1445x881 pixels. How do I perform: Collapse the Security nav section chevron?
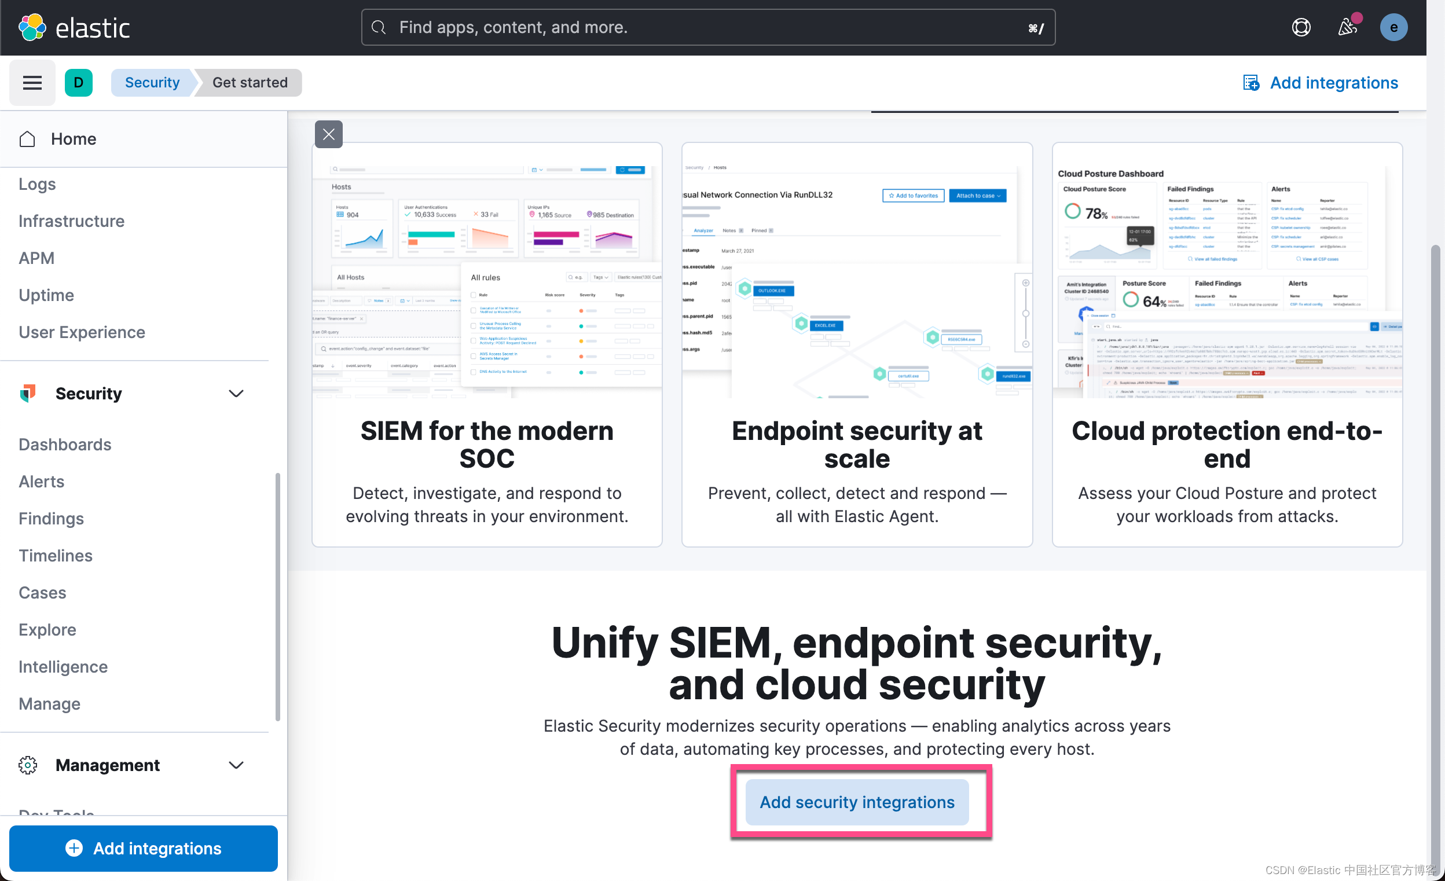pyautogui.click(x=236, y=393)
